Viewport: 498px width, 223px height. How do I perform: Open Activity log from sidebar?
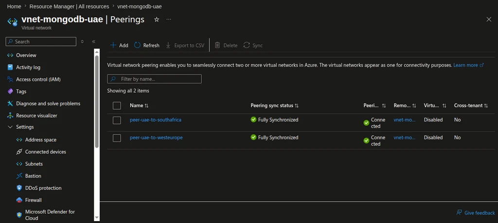[x=28, y=67]
